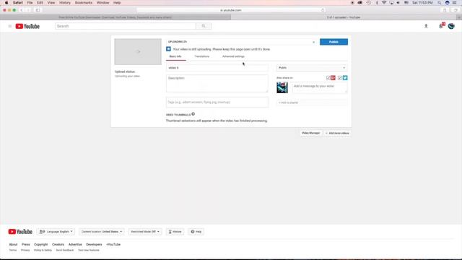Open Spotlight search in the menu bar
Screen dimensions: 462x260
(x=440, y=3)
